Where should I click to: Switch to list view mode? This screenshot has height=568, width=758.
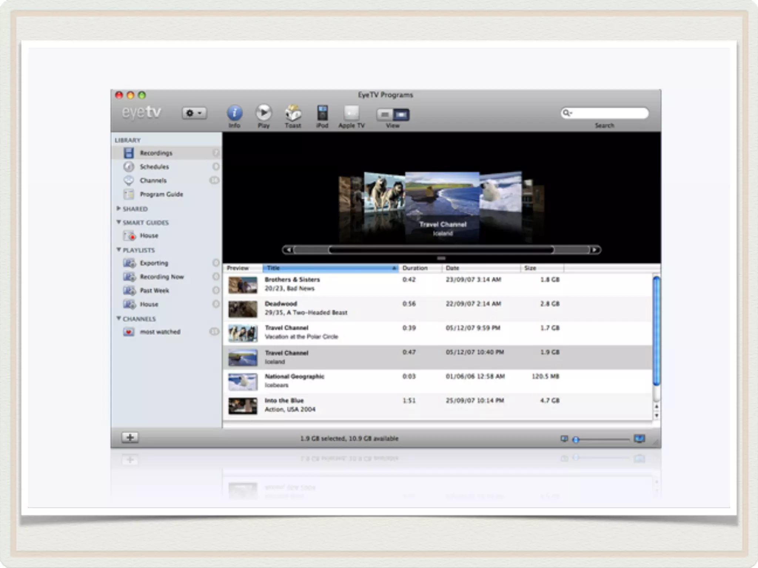pyautogui.click(x=385, y=115)
